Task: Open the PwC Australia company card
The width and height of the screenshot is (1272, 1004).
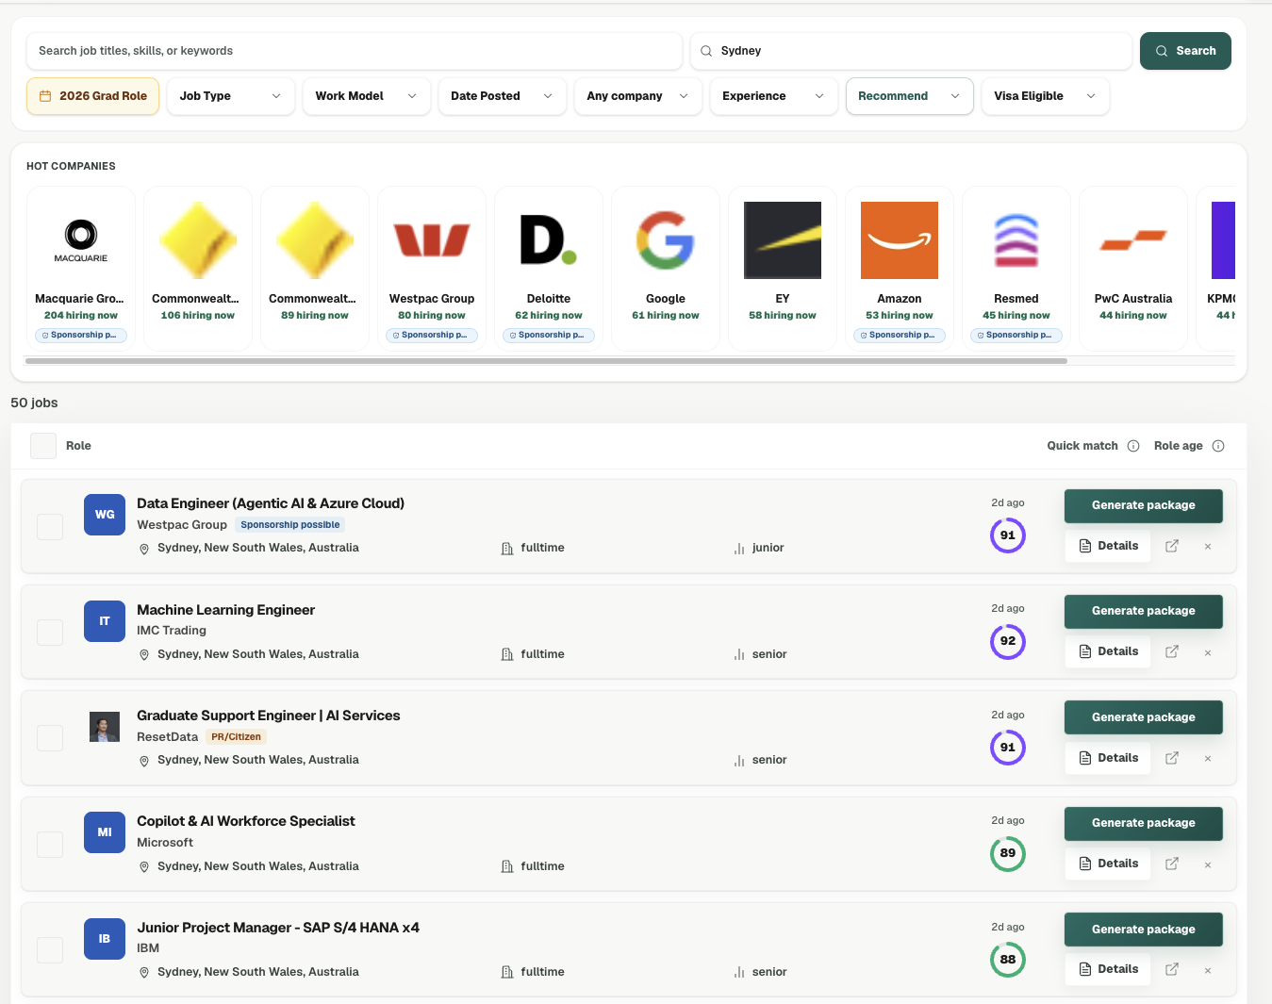Action: [x=1133, y=269]
